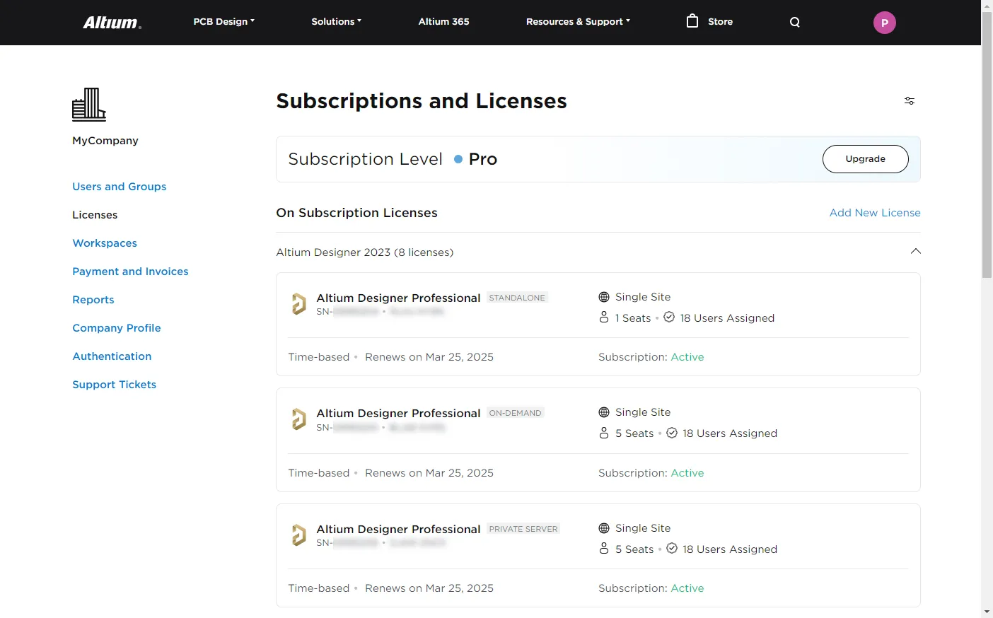993x618 pixels.
Task: Open the Store shopping bag icon
Action: 692,21
